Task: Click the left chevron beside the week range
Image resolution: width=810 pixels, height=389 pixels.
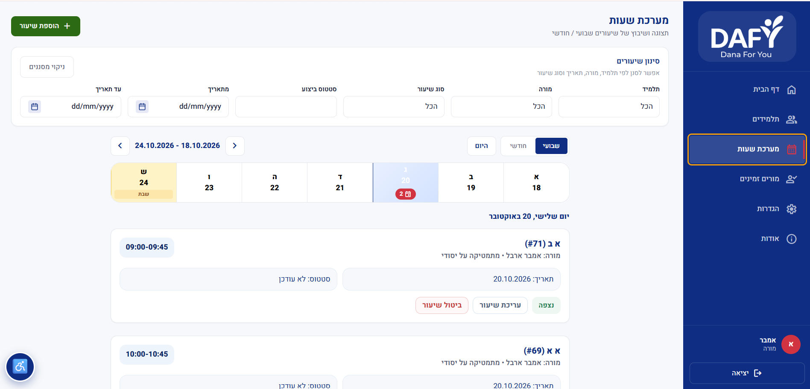Action: (x=120, y=146)
